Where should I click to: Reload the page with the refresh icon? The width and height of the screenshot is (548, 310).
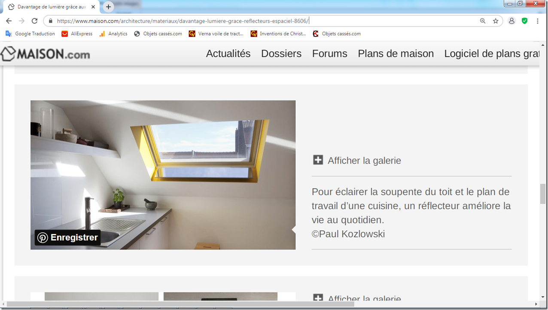click(x=35, y=21)
